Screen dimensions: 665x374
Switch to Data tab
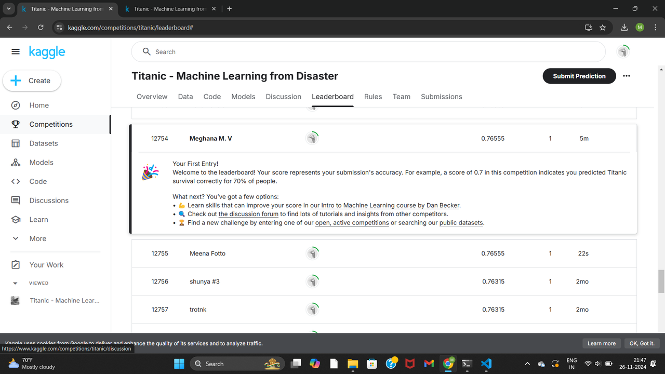coord(185,97)
